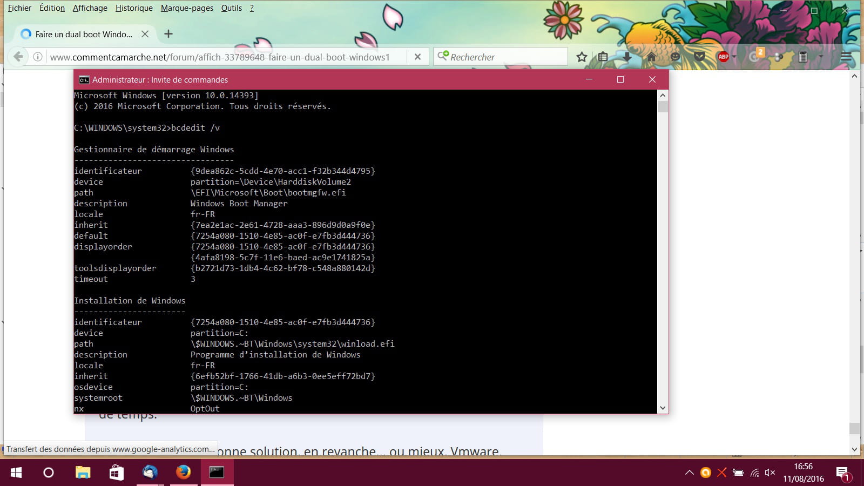Save page to Pocket icon
Viewport: 864px width, 486px height.
point(699,57)
